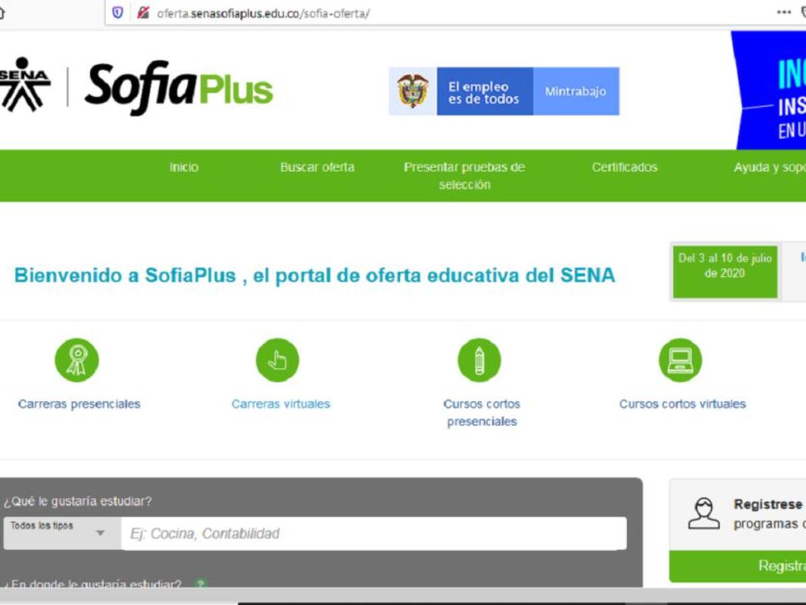Click the Cursos cortos presenciales link
Screen dimensions: 806x605
[x=482, y=413]
